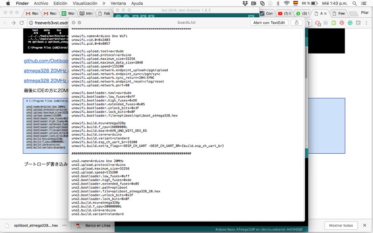This screenshot has height=233, width=373.
Task: Close the Chrome downloads bar
Action: click(x=365, y=225)
